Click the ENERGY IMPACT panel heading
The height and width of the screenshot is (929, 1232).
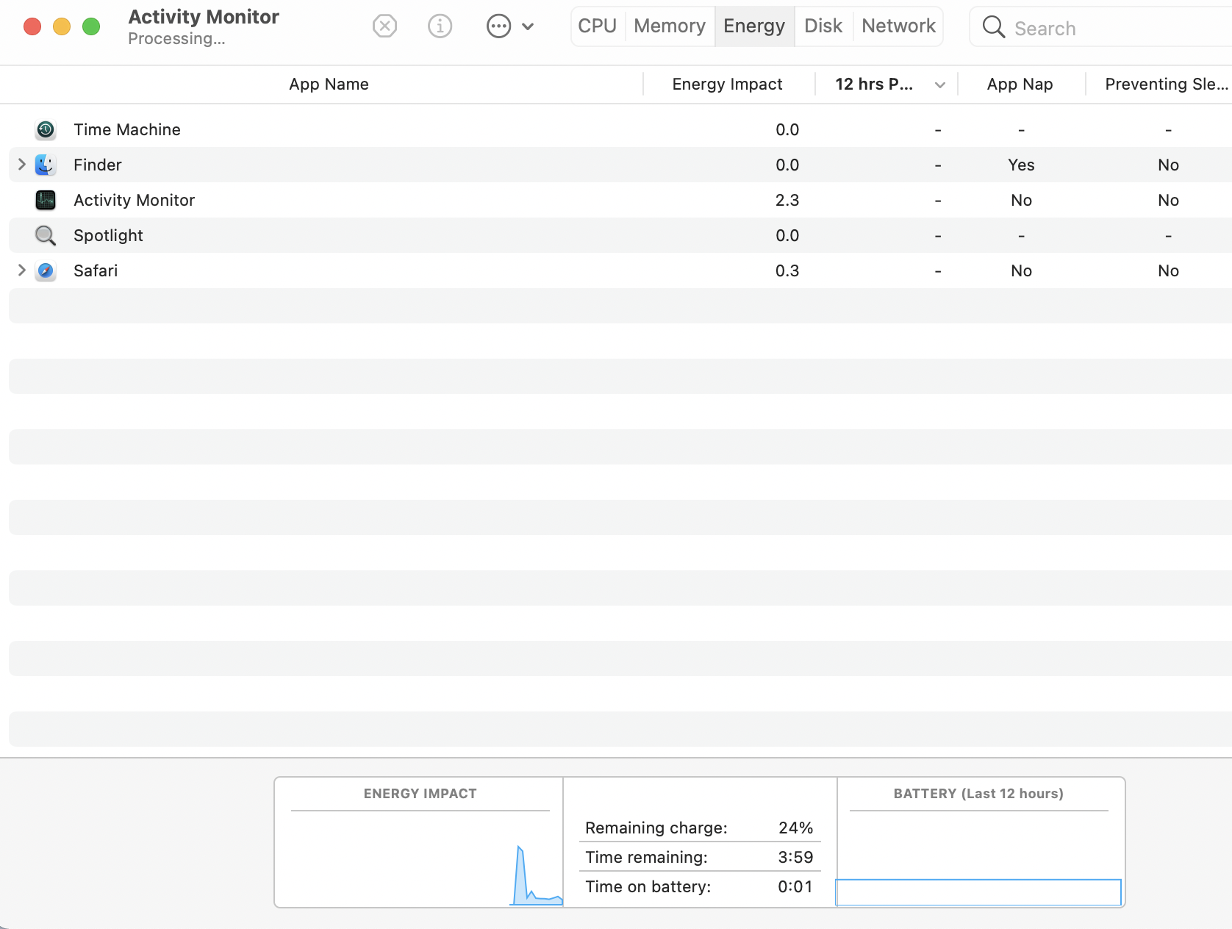click(x=420, y=794)
